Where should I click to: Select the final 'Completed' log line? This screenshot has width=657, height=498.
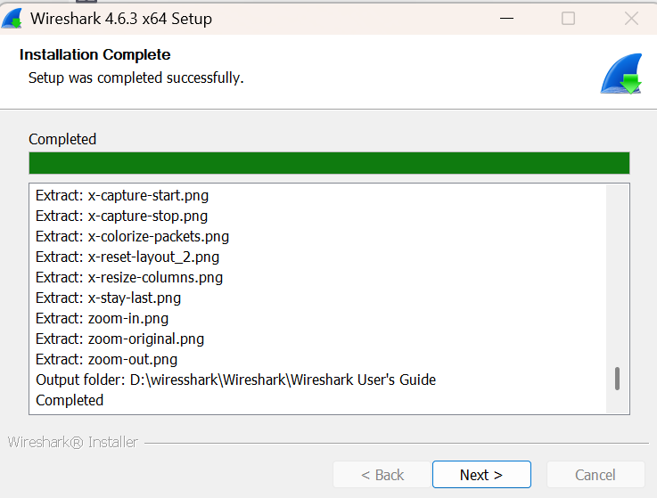point(70,400)
